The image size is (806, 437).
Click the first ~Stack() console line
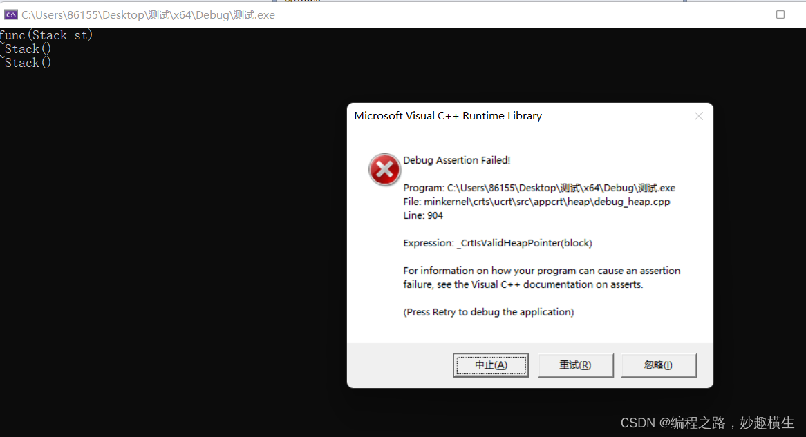pyautogui.click(x=26, y=49)
